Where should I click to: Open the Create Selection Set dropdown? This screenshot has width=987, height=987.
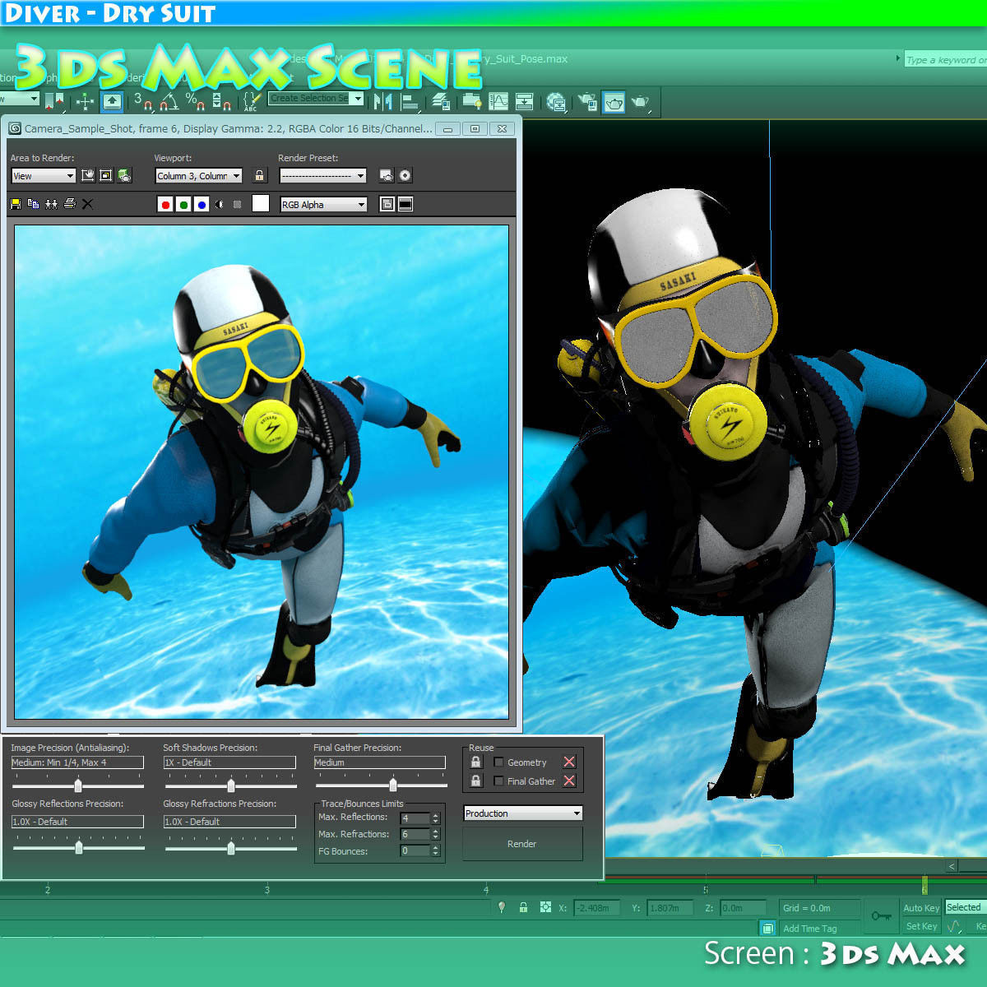pyautogui.click(x=316, y=98)
